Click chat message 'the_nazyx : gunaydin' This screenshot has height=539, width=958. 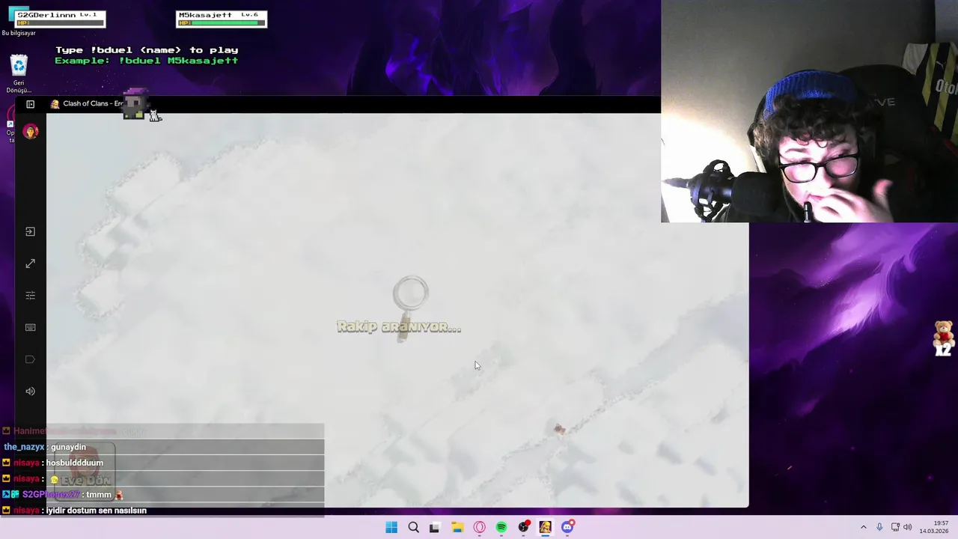pyautogui.click(x=45, y=447)
